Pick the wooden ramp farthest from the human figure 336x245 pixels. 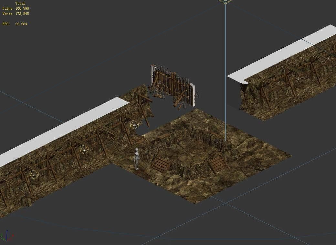[x=219, y=164]
